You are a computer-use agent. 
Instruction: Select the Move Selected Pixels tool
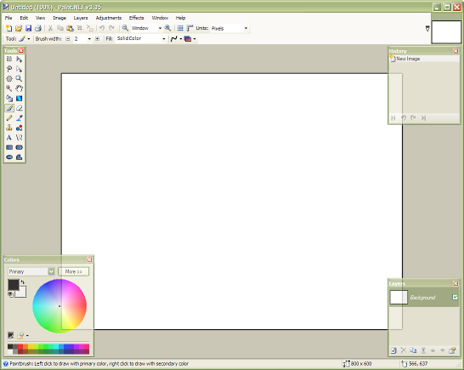[x=19, y=59]
